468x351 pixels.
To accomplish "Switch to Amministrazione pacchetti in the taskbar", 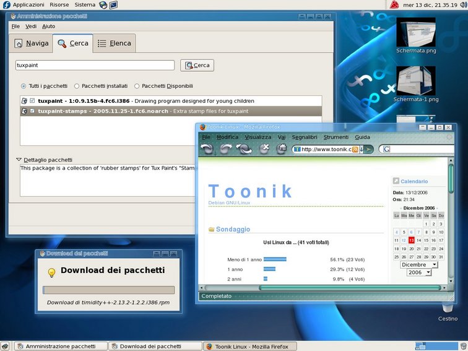I will coord(61,346).
